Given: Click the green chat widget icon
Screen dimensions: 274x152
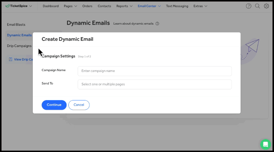Looking at the screenshot, I should coord(265,144).
